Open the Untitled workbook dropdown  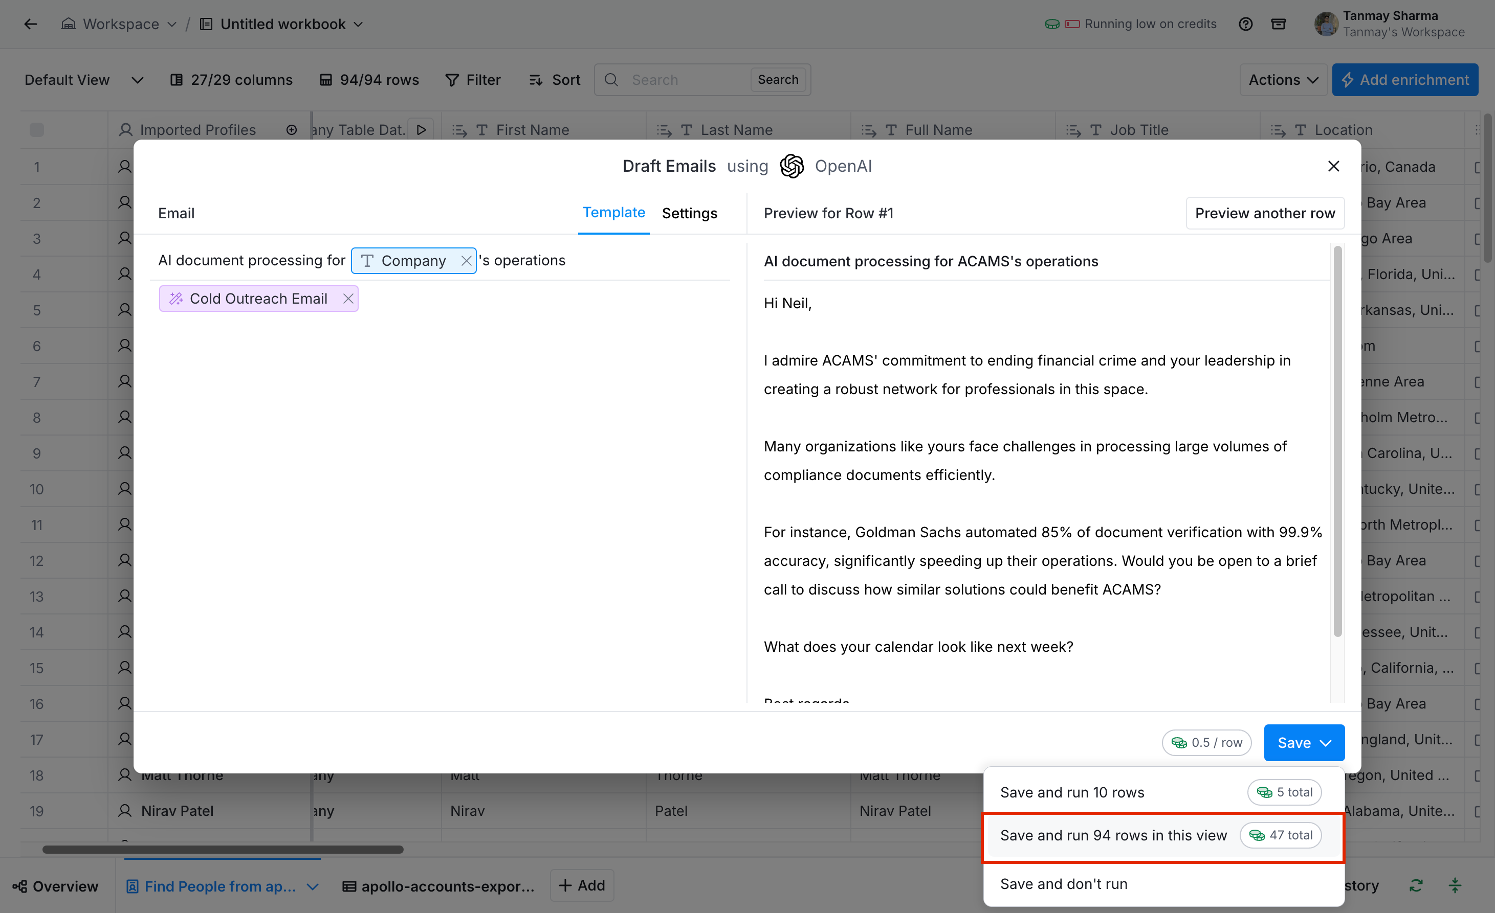pos(358,24)
